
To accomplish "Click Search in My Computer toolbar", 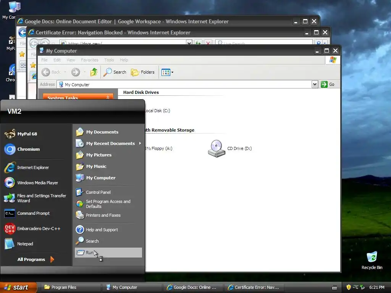I will (115, 72).
